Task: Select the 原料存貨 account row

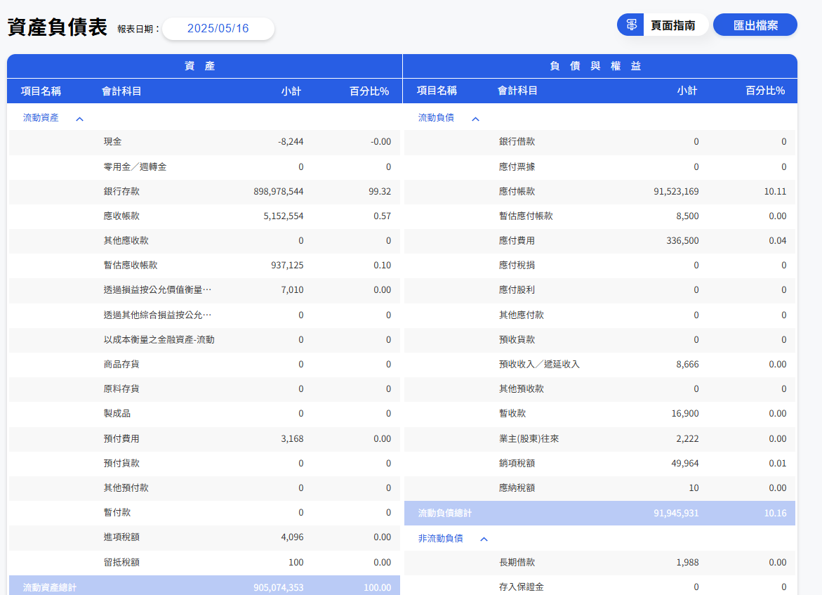Action: pos(204,389)
